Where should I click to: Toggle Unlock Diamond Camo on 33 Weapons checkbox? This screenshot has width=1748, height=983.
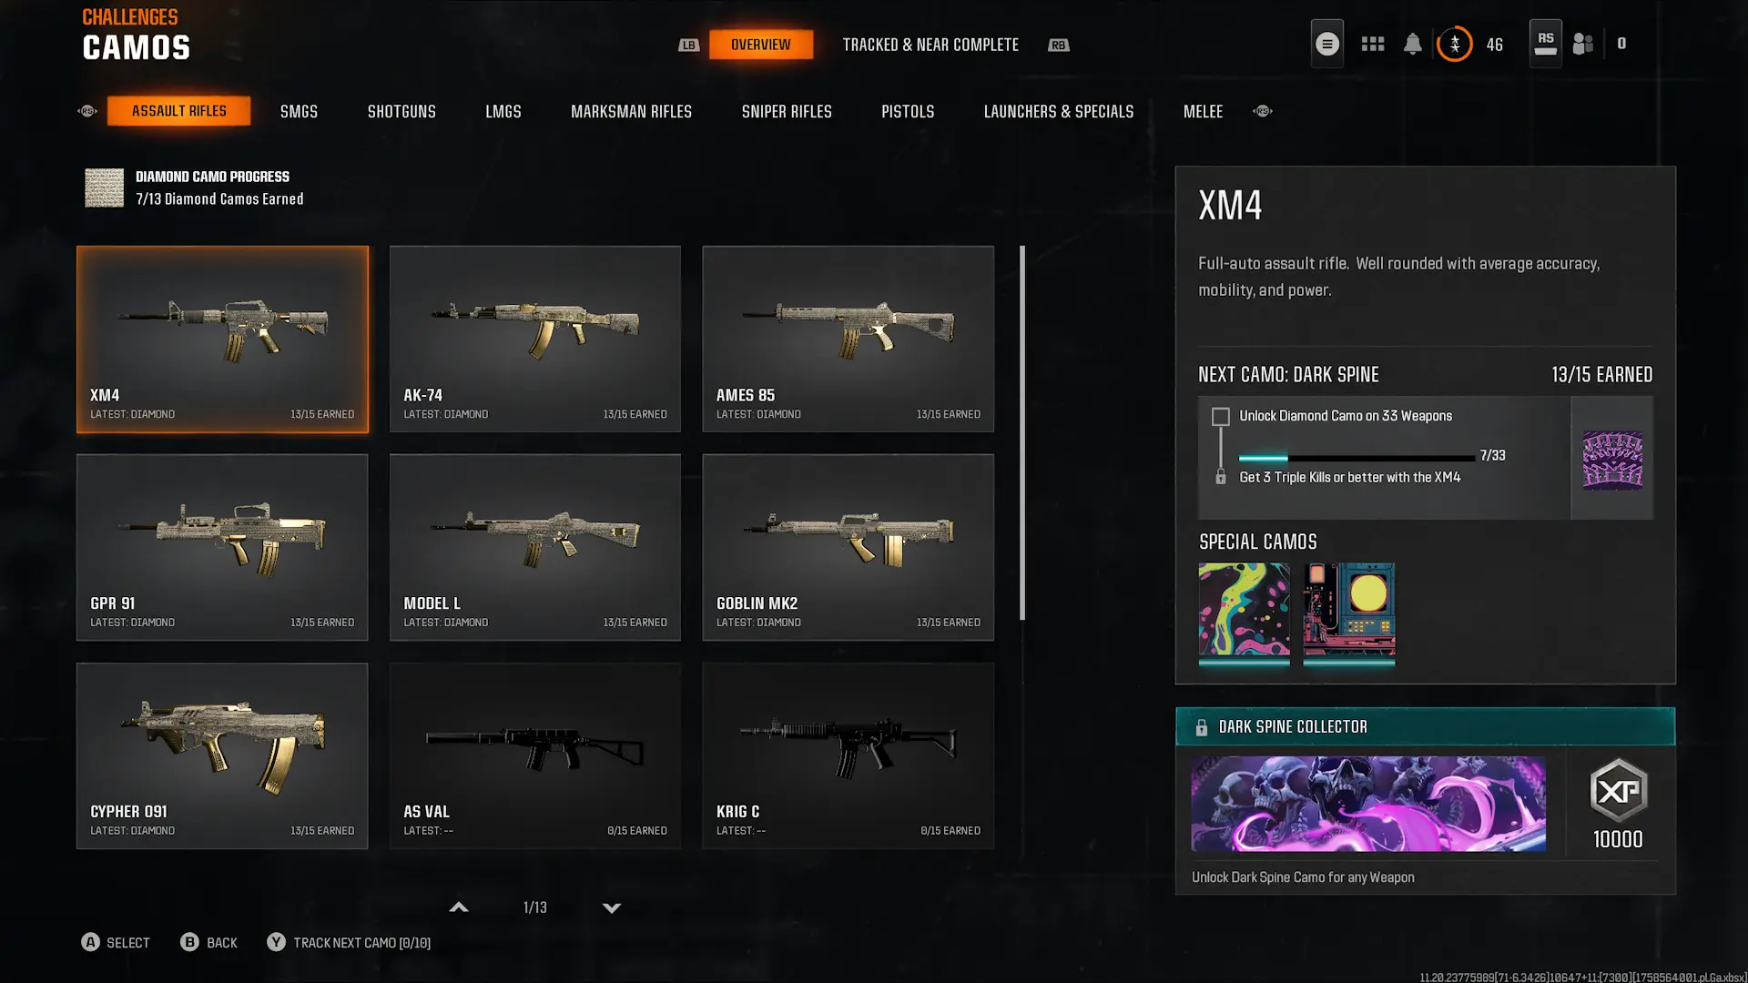point(1220,416)
